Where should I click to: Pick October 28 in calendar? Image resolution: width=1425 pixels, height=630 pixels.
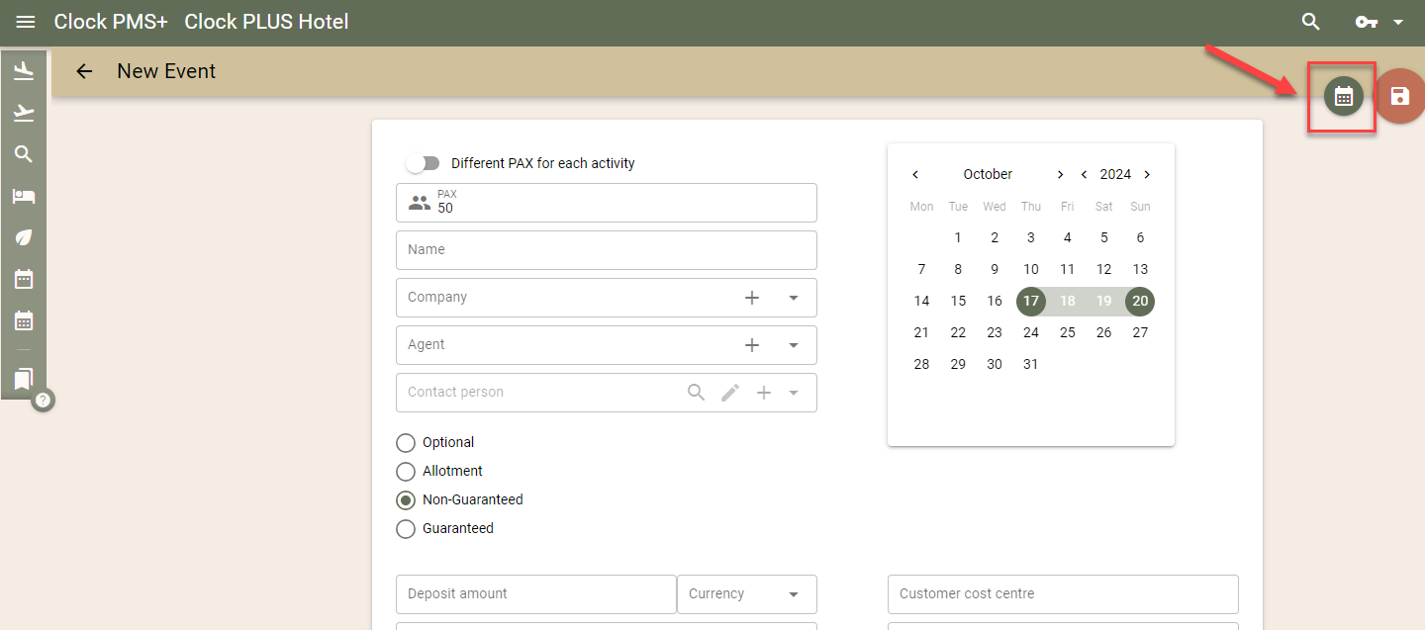921,364
